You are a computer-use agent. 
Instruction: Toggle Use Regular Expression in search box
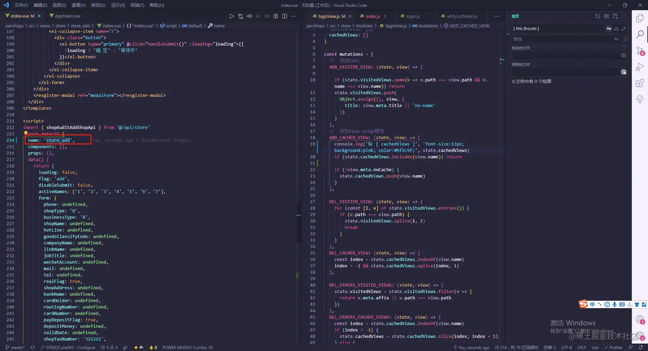(624, 28)
